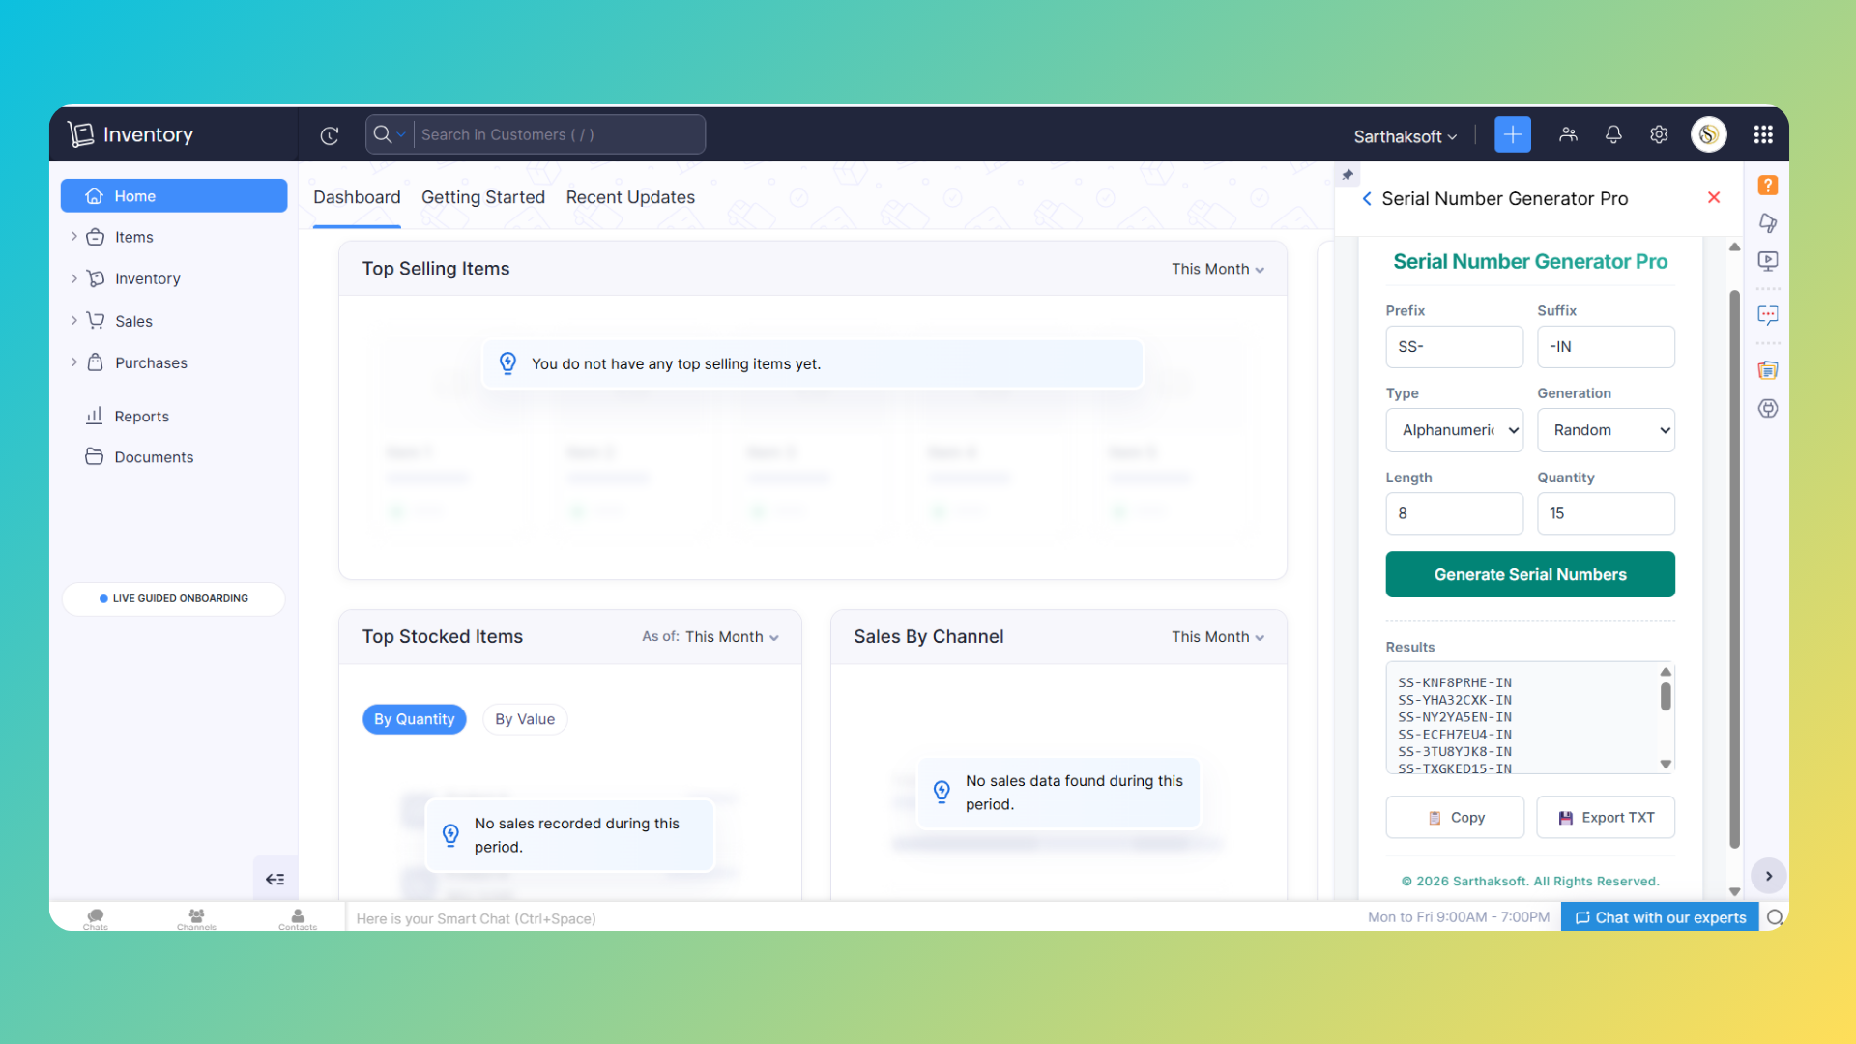The width and height of the screenshot is (1856, 1044).
Task: Click the Prefix input field
Action: [x=1454, y=347]
